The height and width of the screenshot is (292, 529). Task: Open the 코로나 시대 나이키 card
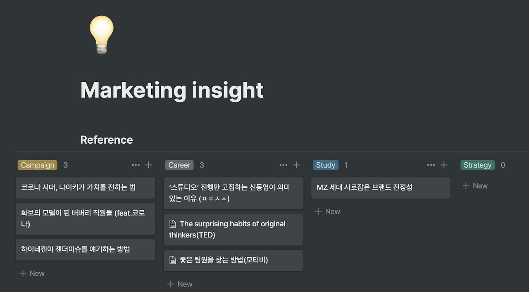86,188
